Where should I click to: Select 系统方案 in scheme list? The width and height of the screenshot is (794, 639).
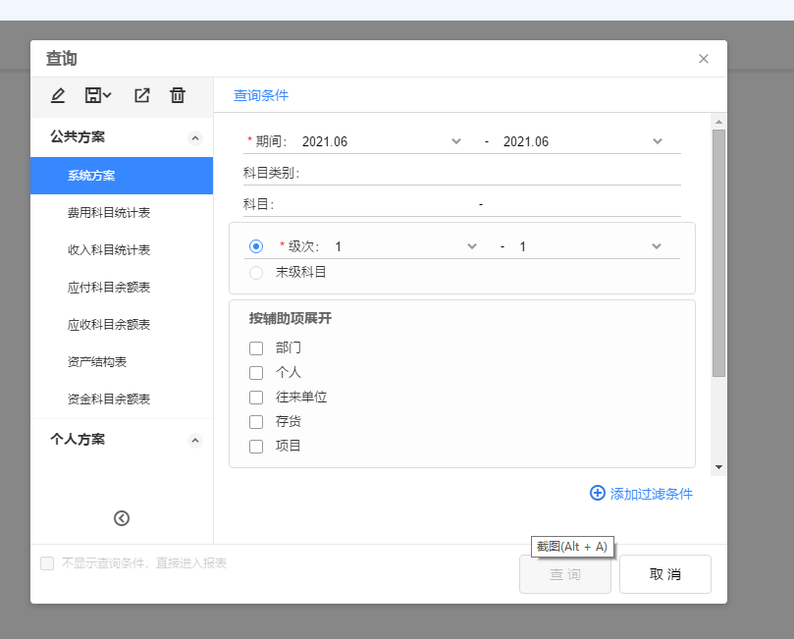pyautogui.click(x=122, y=176)
